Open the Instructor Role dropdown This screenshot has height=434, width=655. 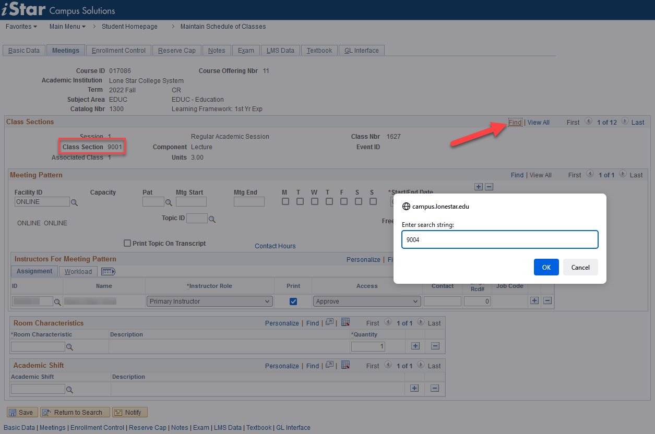coord(209,301)
